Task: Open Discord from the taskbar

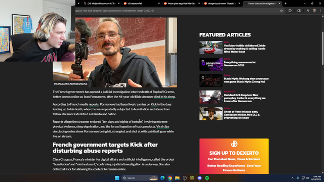Action: (x=199, y=178)
